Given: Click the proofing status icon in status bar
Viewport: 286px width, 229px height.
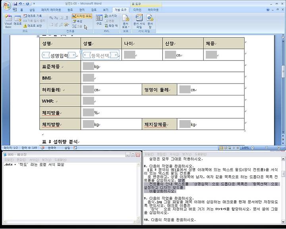Looking at the screenshot, I should tap(43, 148).
